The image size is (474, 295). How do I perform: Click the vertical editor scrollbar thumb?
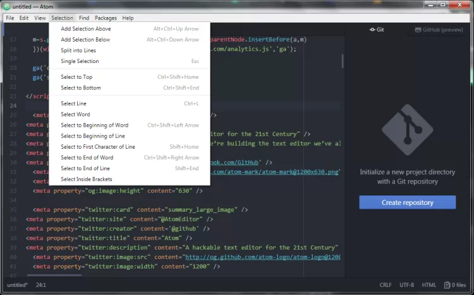(x=343, y=61)
